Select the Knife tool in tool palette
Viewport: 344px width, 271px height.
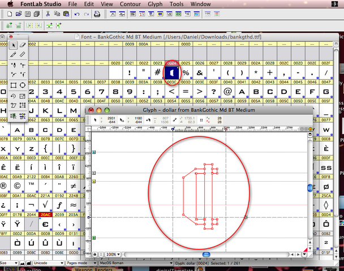14,54
